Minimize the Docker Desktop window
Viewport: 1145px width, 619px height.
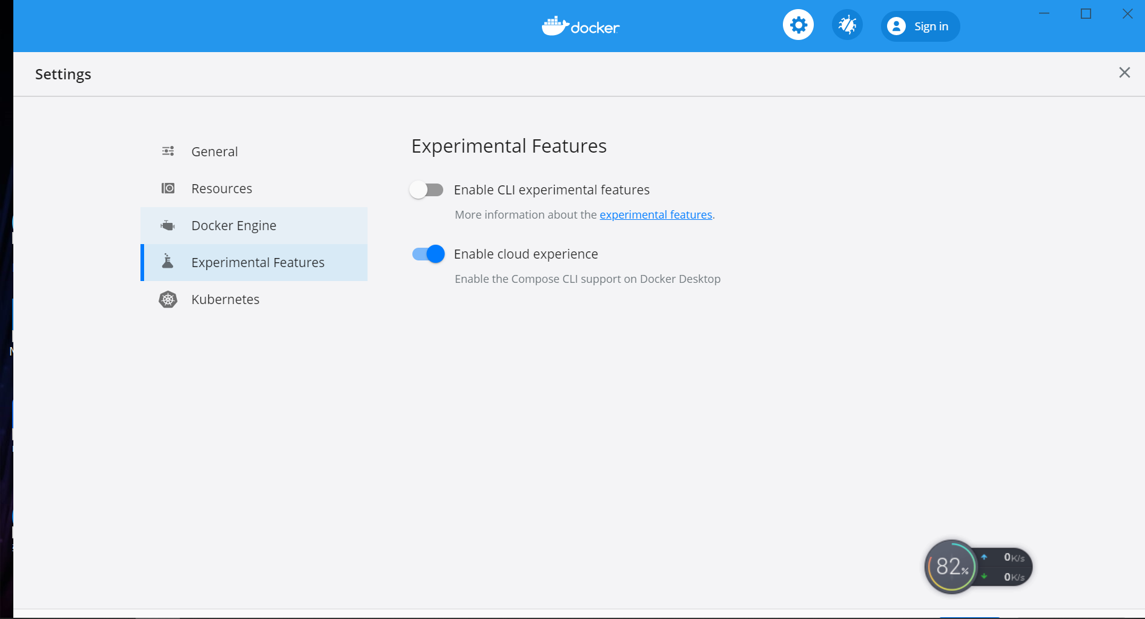pyautogui.click(x=1044, y=13)
